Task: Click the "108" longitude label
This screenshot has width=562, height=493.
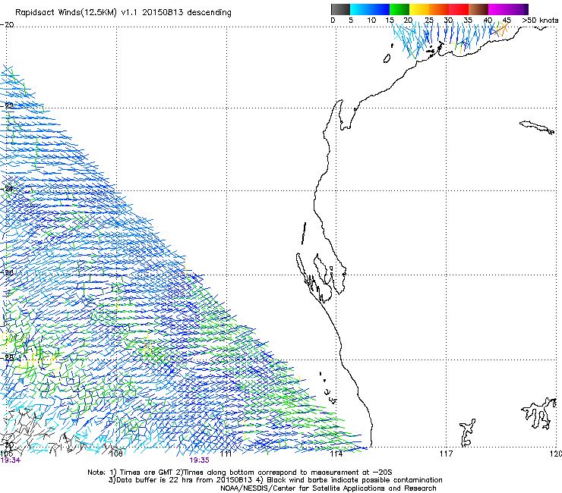Action: pos(116,454)
